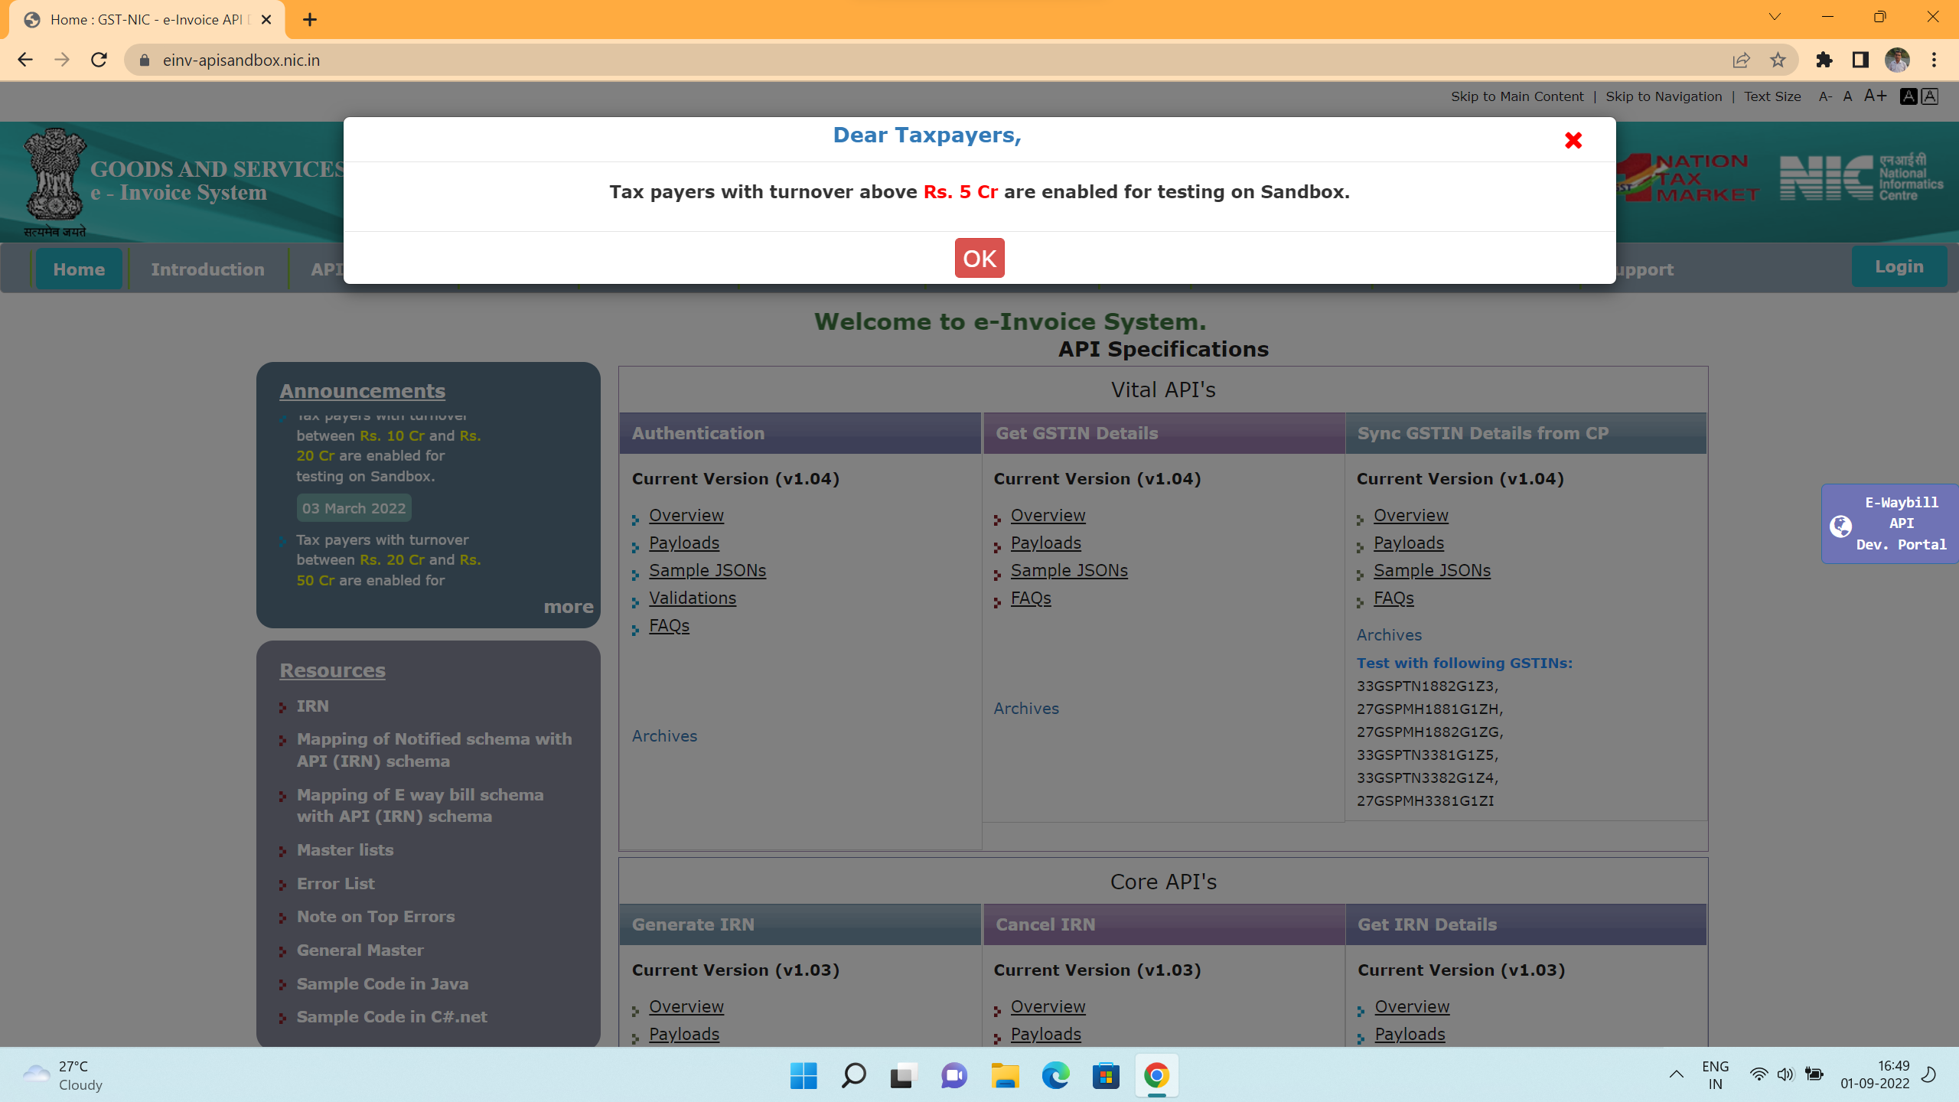Bookmark this page with the star icon

click(1778, 60)
